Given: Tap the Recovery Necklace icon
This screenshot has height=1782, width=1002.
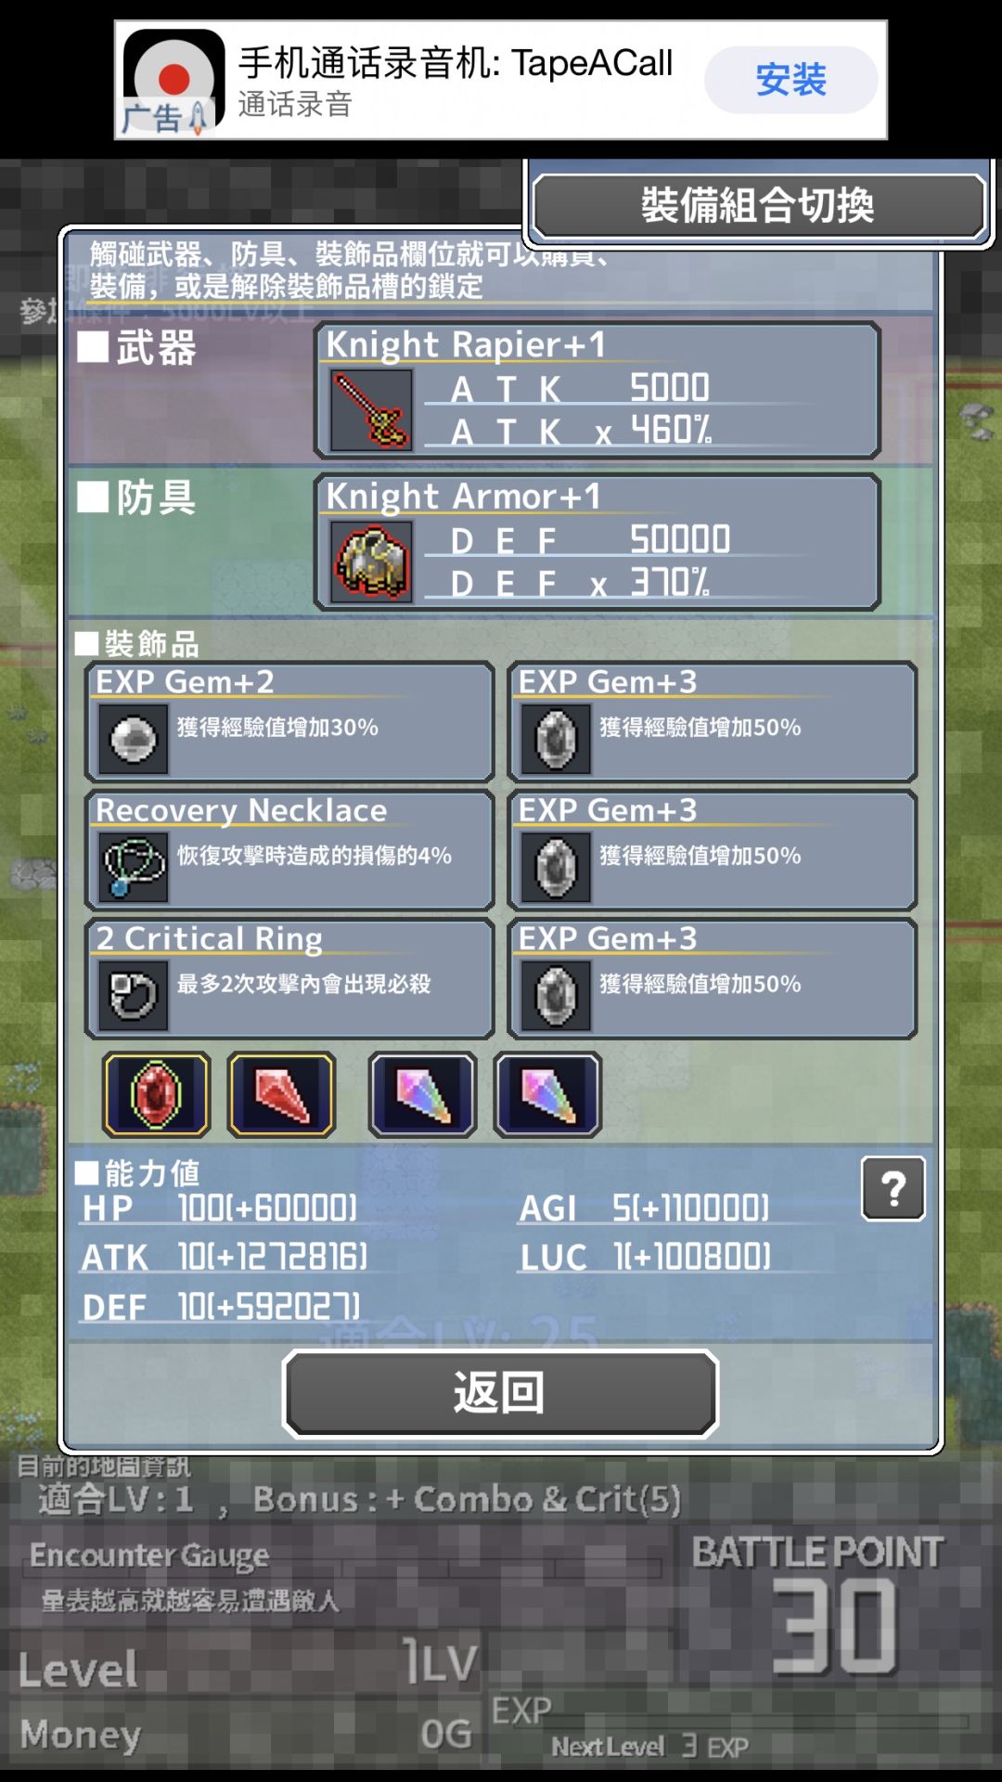Looking at the screenshot, I should [133, 868].
